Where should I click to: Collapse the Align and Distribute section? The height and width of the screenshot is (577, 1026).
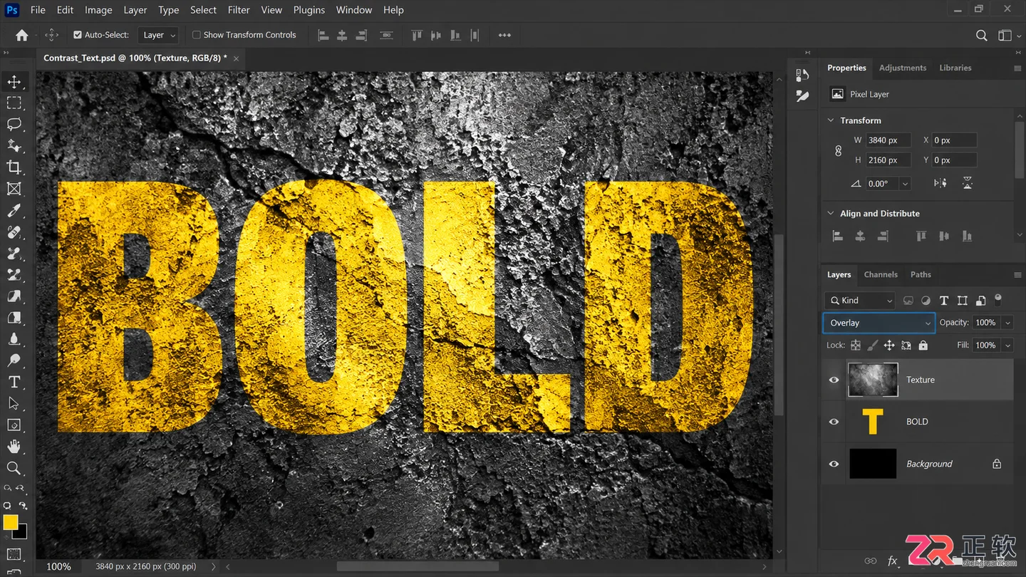click(831, 213)
